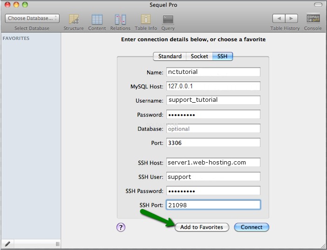The height and width of the screenshot is (250, 327).
Task: Click the Username field
Action: click(x=213, y=100)
